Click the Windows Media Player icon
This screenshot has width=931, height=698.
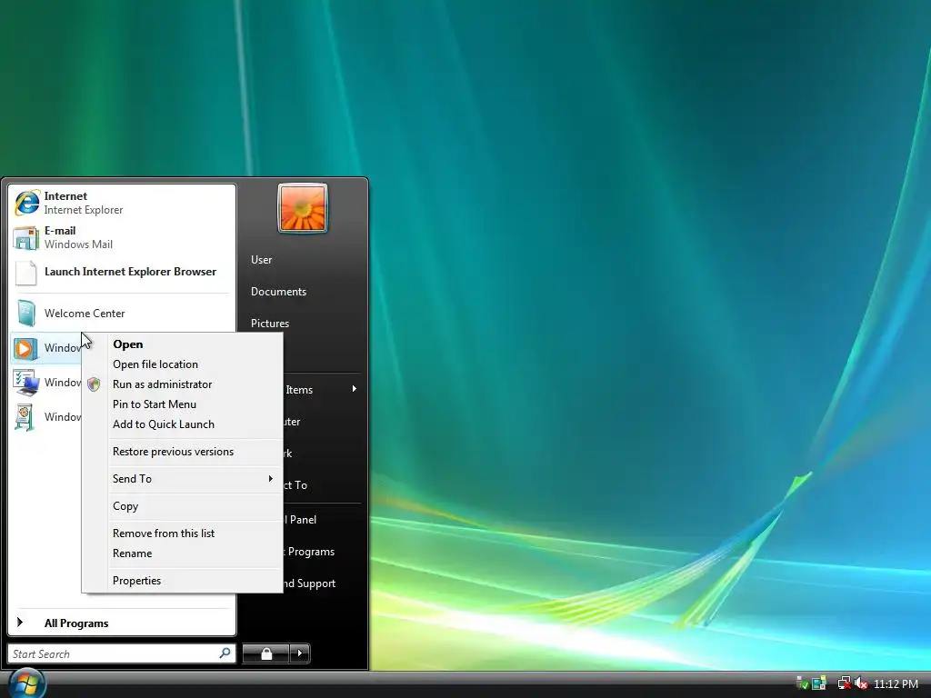click(25, 348)
